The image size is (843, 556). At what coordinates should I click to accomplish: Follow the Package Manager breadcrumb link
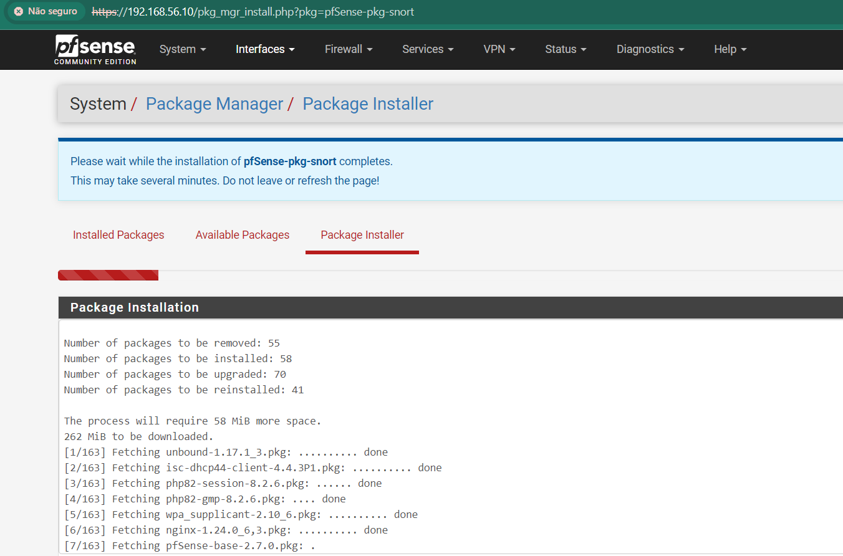[214, 104]
